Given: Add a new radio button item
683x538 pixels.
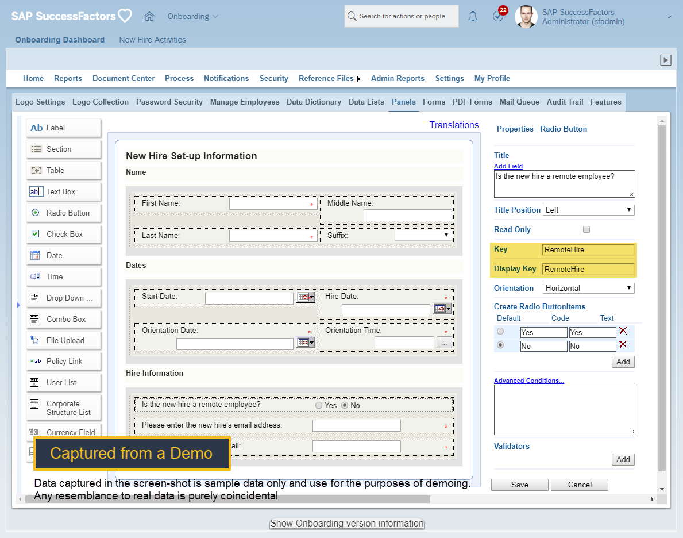Looking at the screenshot, I should (623, 362).
